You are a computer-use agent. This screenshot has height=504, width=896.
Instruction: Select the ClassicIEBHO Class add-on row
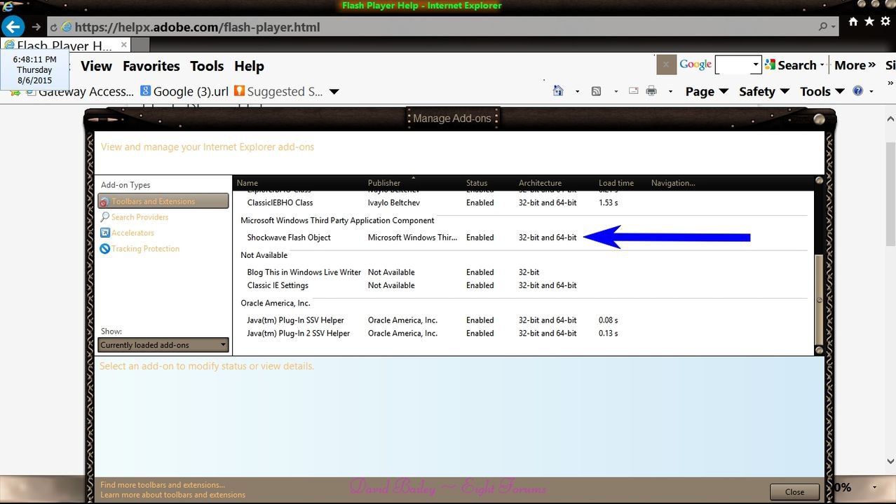(x=523, y=203)
